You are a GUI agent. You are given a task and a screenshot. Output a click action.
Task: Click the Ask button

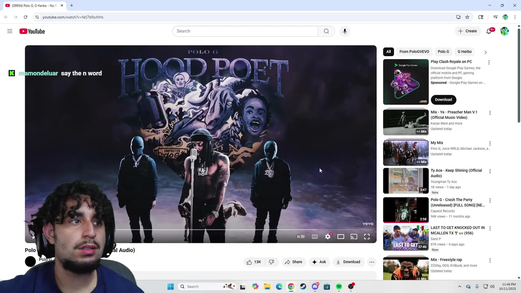point(319,262)
